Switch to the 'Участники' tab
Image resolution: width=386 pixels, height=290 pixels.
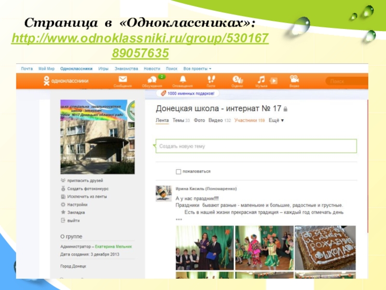click(x=249, y=120)
